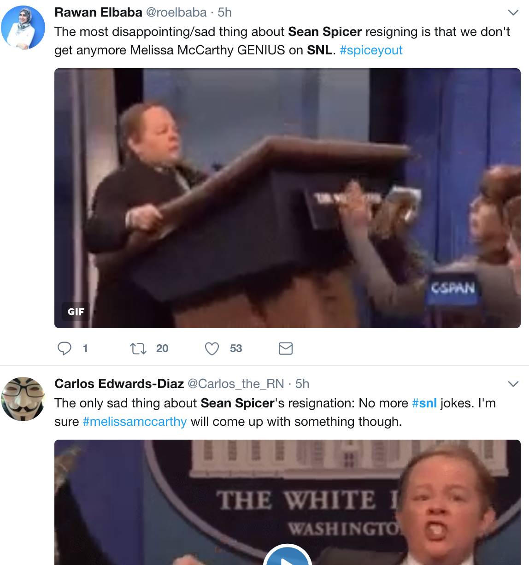
Task: Expand options chevron on Carlos's tweet
Action: (513, 384)
